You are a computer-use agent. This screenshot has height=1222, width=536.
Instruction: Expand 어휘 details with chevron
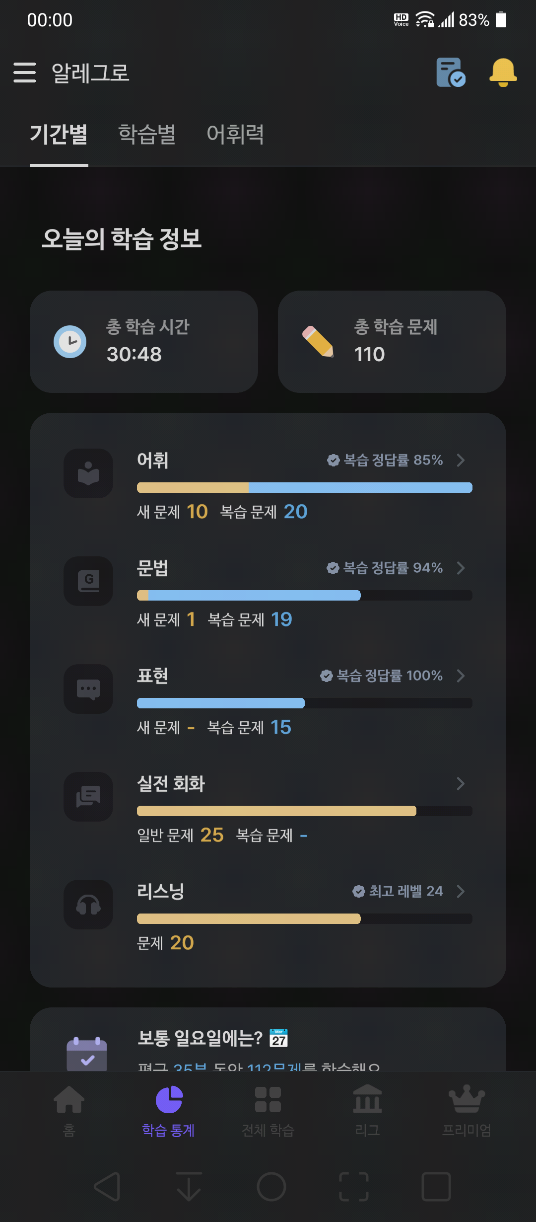click(x=461, y=460)
